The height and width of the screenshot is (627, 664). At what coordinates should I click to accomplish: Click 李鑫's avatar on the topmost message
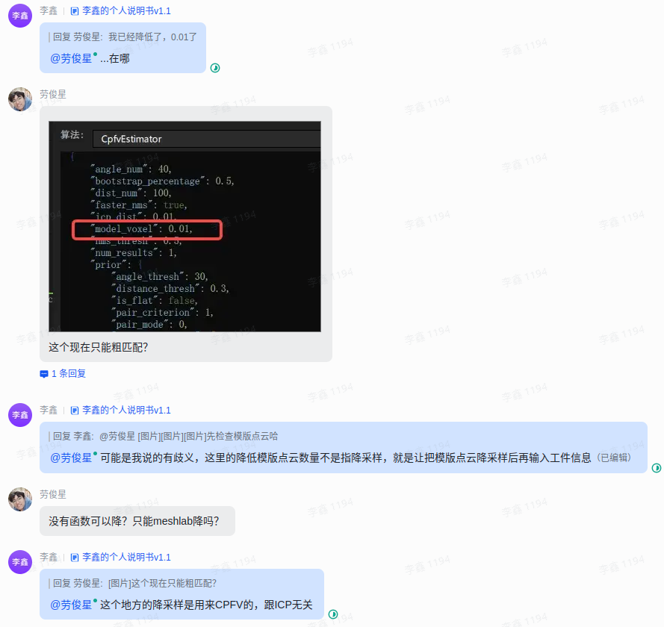pyautogui.click(x=20, y=15)
